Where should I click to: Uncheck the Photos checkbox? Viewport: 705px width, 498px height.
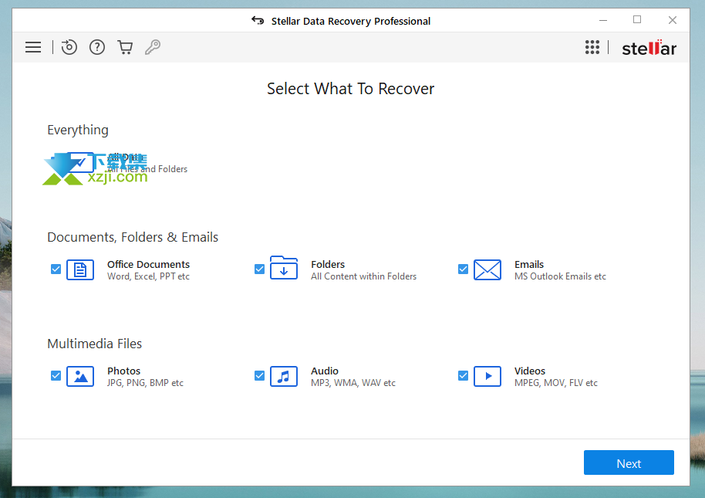[x=56, y=376]
